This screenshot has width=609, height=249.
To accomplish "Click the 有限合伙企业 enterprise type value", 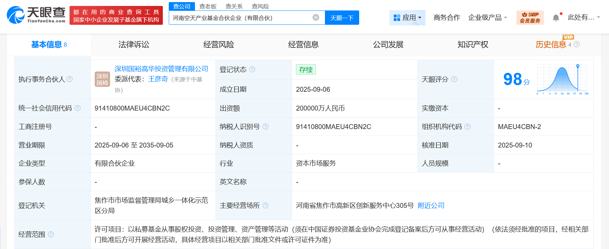I will [x=115, y=163].
